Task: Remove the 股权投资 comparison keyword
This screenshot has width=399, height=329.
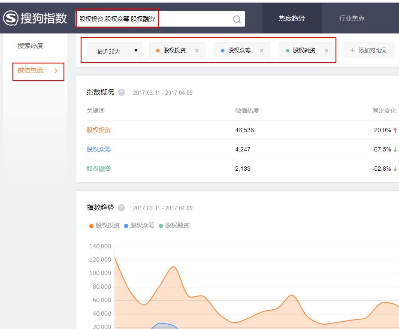Action: pyautogui.click(x=197, y=50)
